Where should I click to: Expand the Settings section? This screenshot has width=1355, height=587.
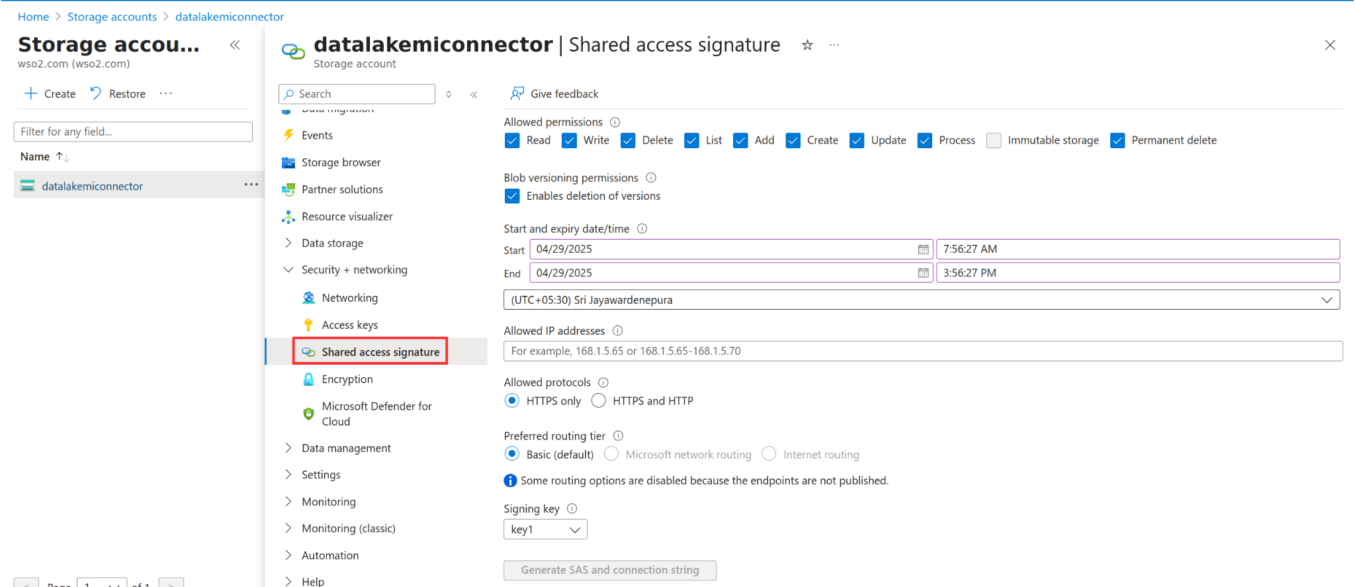pos(288,474)
